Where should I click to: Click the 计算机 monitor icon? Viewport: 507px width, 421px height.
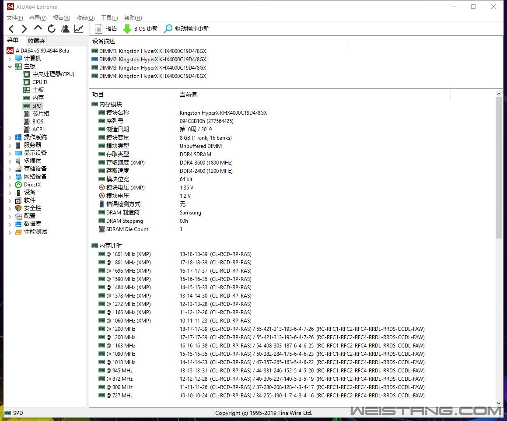click(18, 59)
